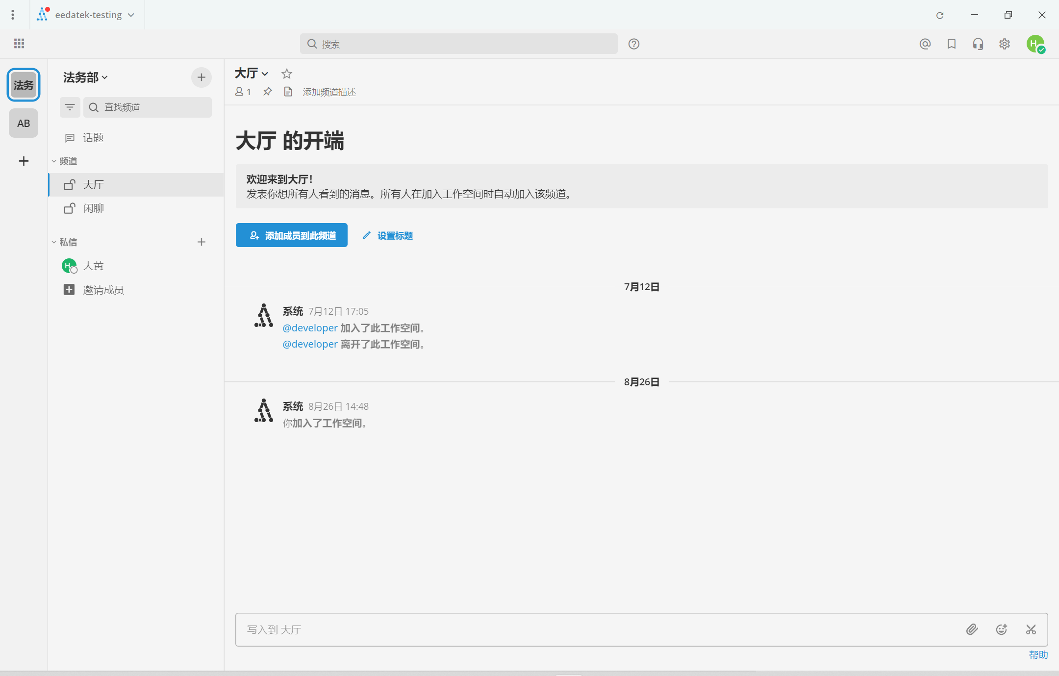Click the 设置标题 link
This screenshot has height=676, width=1059.
pos(394,236)
